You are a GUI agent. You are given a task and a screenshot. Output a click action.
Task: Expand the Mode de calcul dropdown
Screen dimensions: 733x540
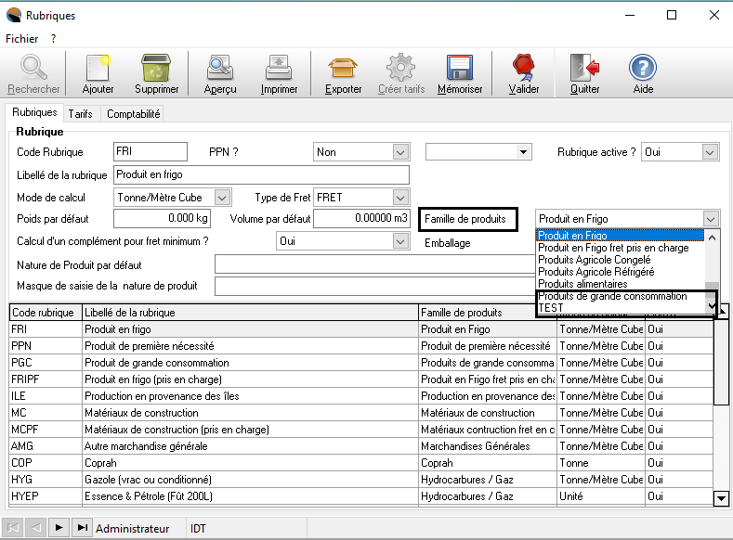coord(221,197)
